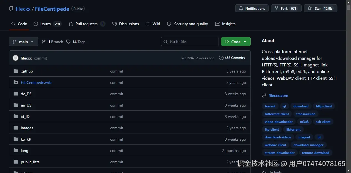Select the download topic tag
The width and height of the screenshot is (351, 173).
(x=301, y=106)
